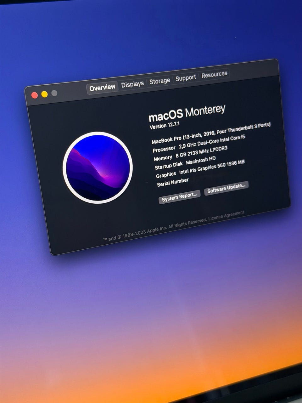The width and height of the screenshot is (302, 403).
Task: Click the MacBook Pro 13-inch 2016 model line
Action: click(x=211, y=133)
